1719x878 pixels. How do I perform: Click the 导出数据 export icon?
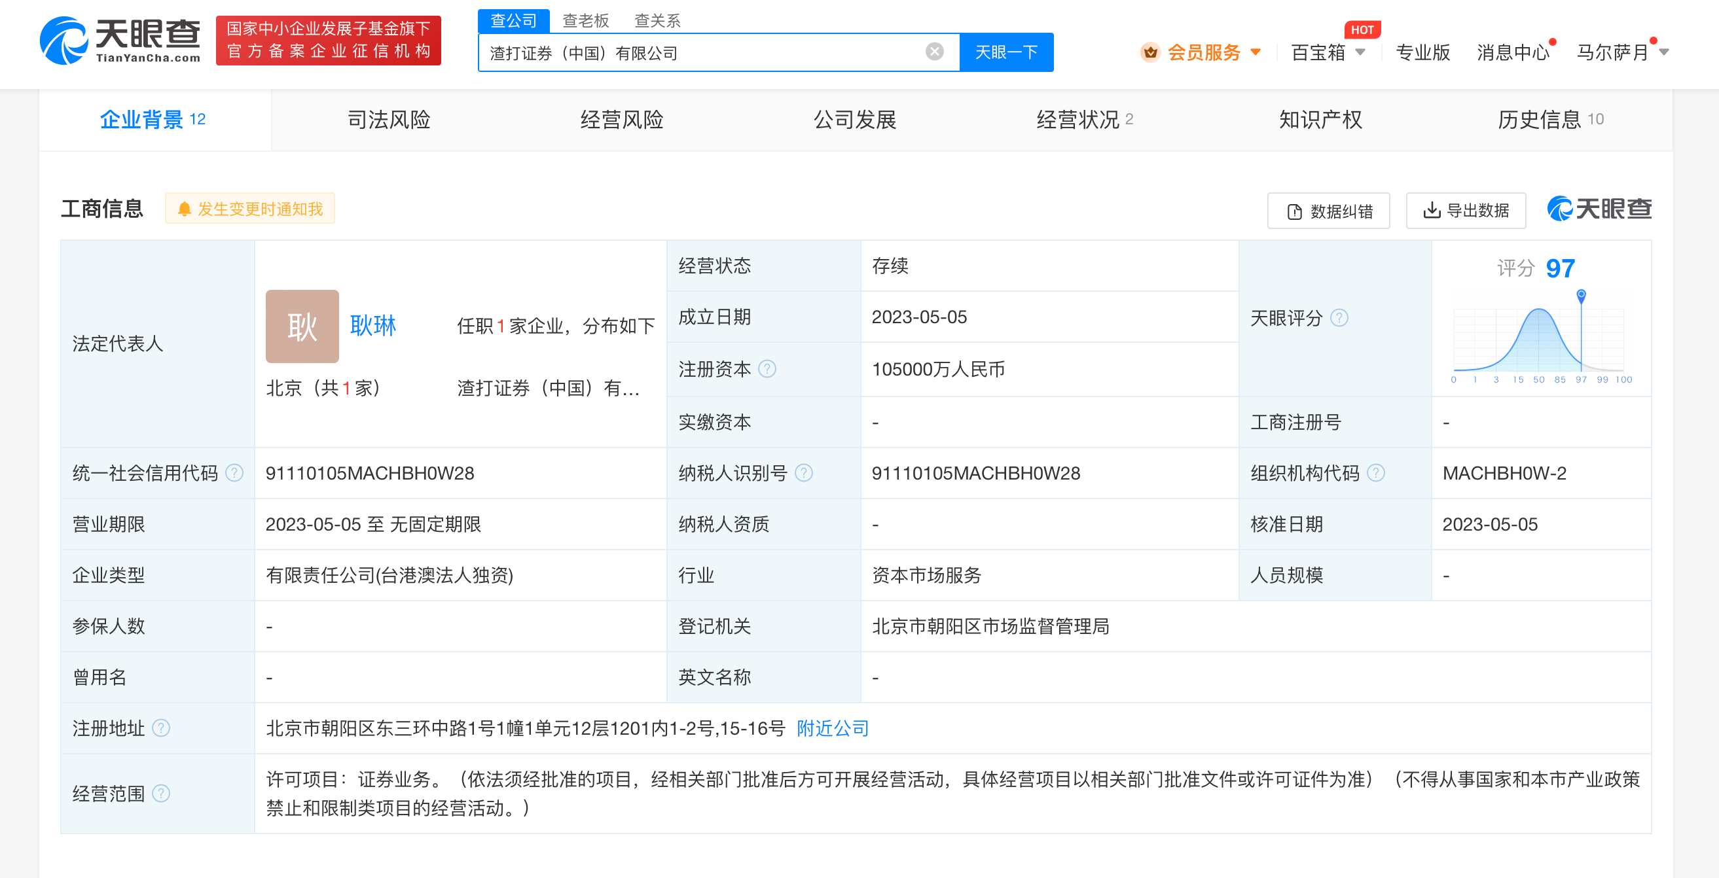1434,210
